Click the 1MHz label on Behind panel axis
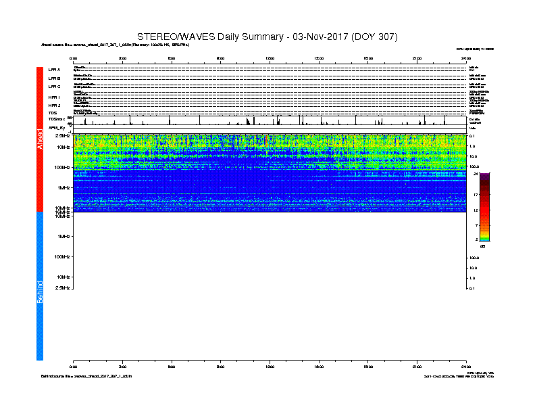This screenshot has height=414, width=535. pos(63,236)
